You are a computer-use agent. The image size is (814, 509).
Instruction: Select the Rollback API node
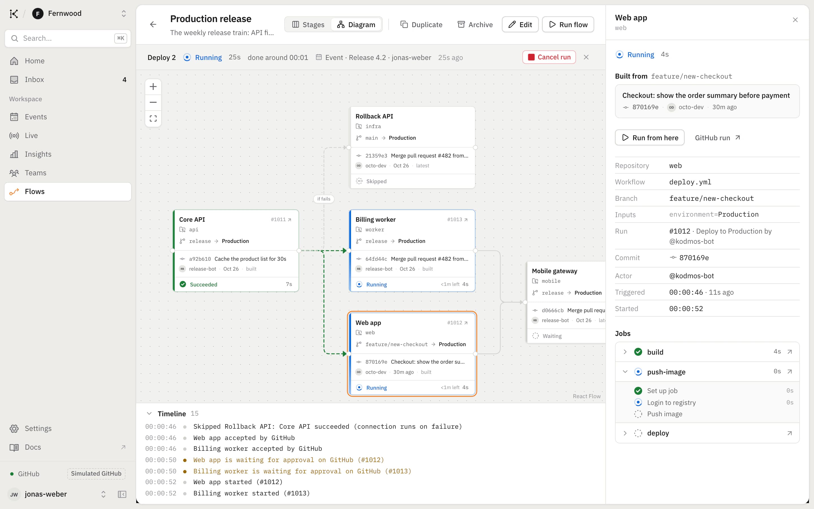[x=413, y=148]
